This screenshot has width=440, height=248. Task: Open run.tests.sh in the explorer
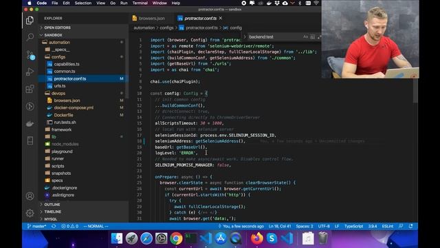point(65,123)
